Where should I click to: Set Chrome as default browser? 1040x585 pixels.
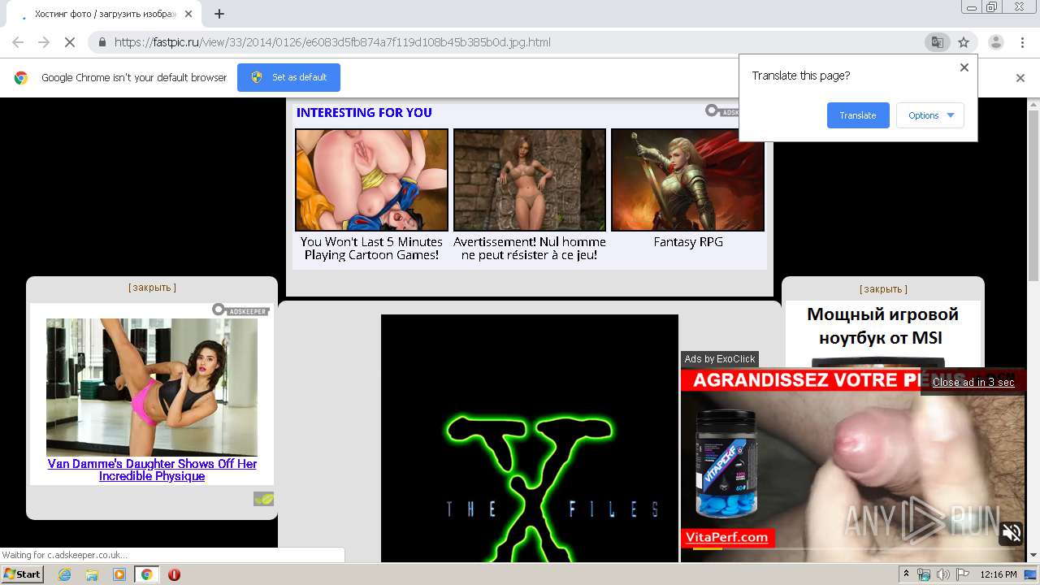pos(288,77)
